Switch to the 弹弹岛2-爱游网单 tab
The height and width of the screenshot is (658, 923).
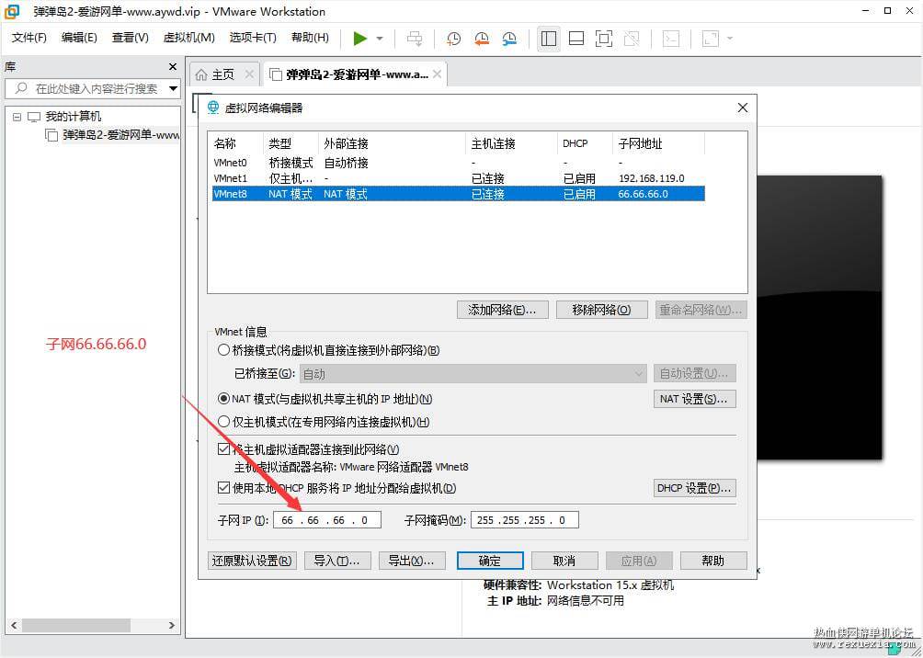click(x=357, y=74)
